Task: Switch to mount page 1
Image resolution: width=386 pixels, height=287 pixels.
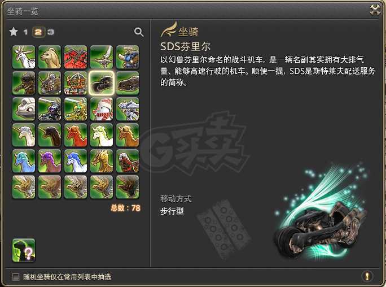Action: tap(25, 32)
